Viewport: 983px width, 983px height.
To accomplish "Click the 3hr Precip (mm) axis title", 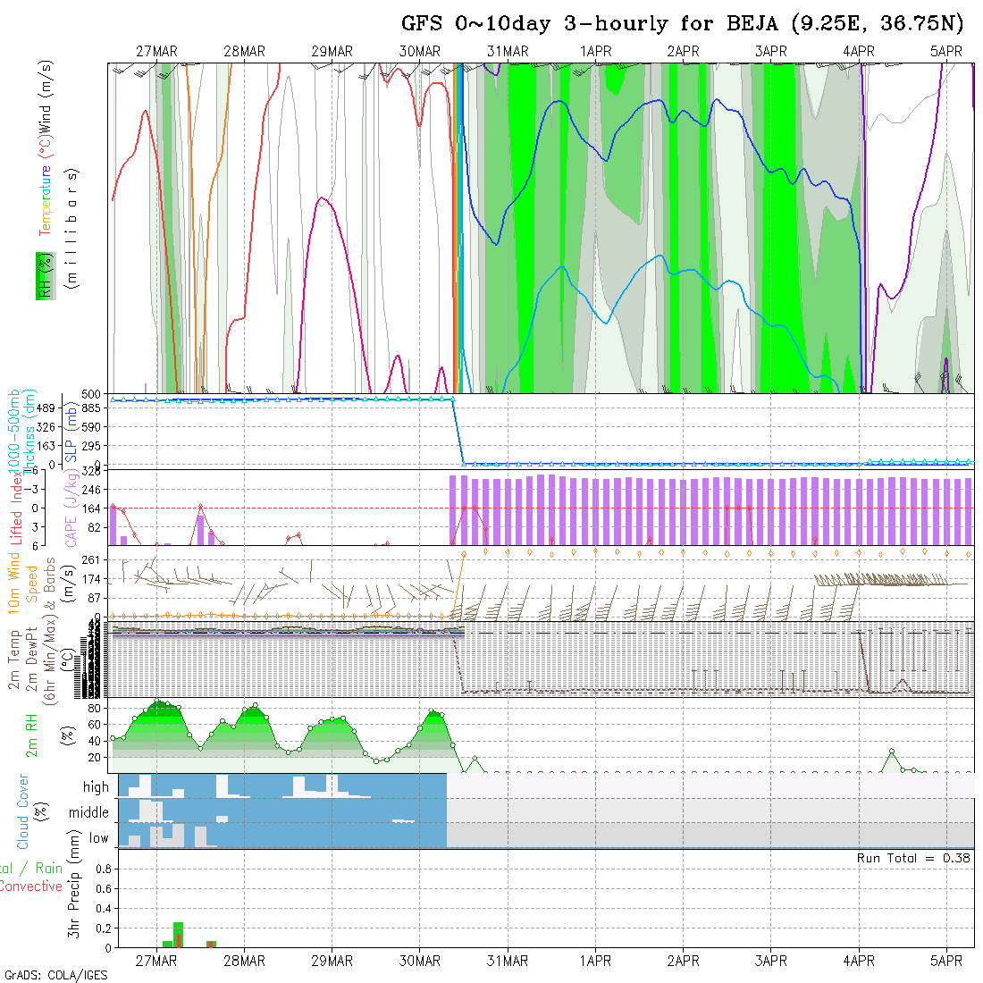I will coord(74,898).
